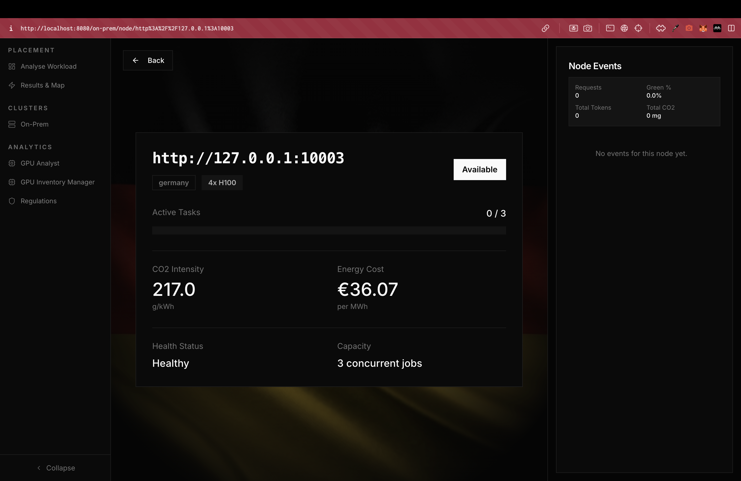Image resolution: width=741 pixels, height=481 pixels.
Task: Open the On-Prem clusters page
Action: coord(34,124)
